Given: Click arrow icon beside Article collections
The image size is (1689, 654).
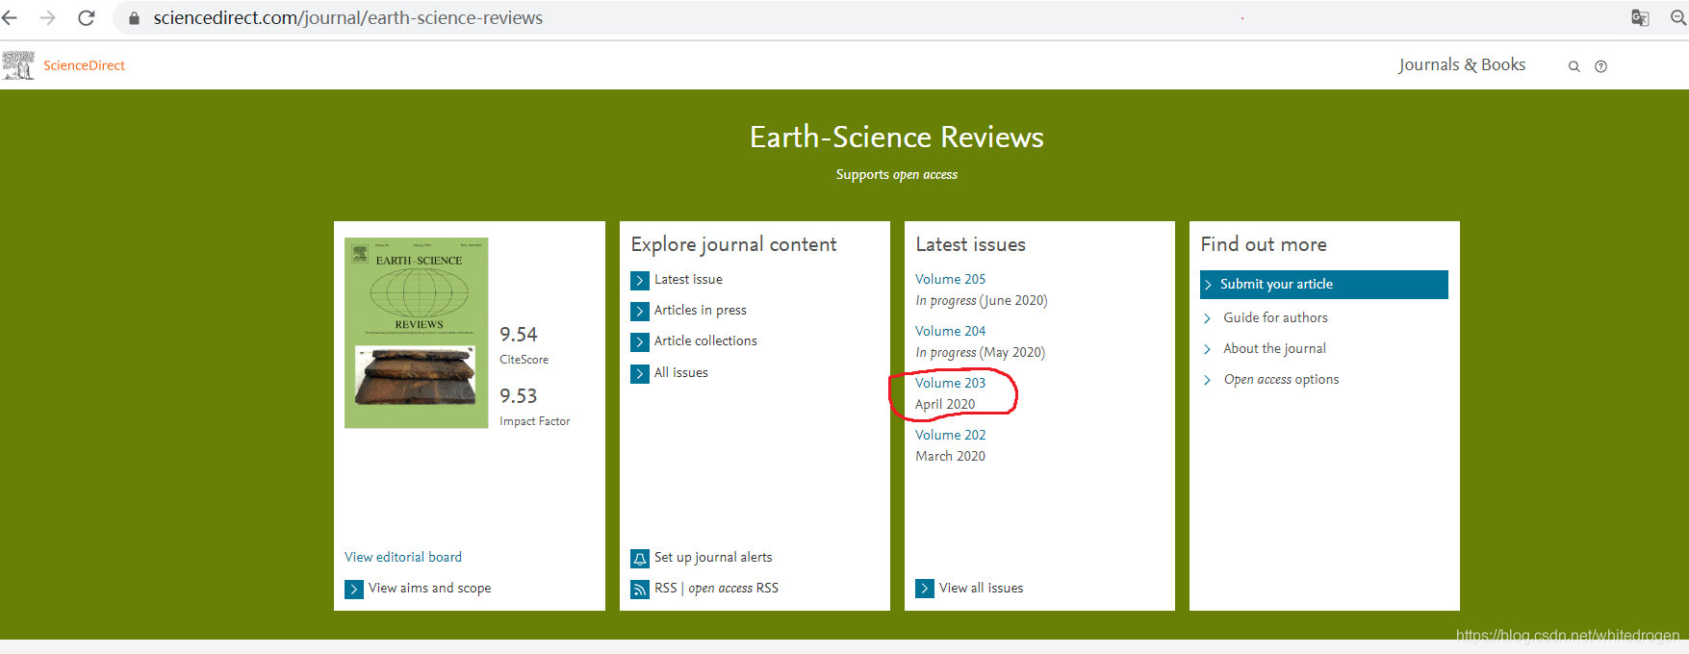Looking at the screenshot, I should point(640,342).
